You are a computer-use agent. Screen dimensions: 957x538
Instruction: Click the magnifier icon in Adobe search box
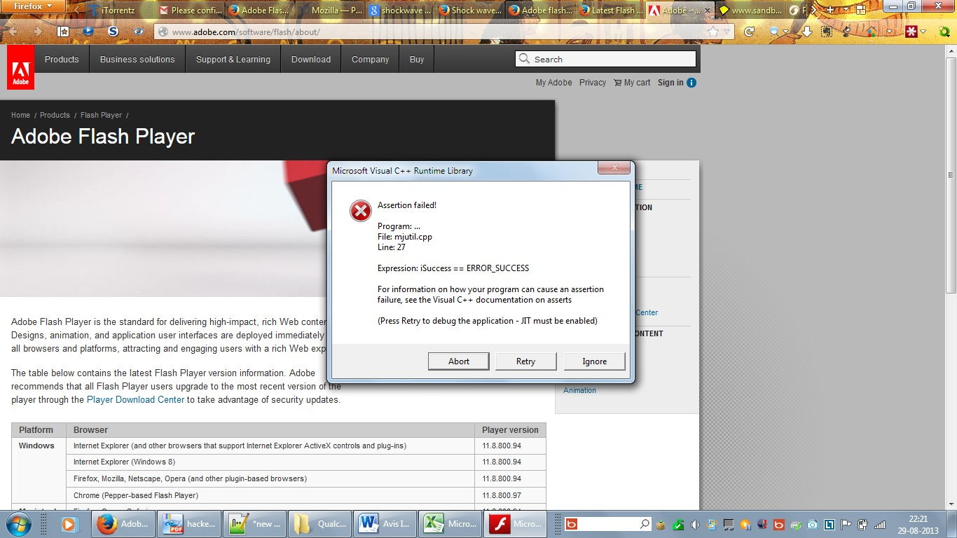pos(524,59)
